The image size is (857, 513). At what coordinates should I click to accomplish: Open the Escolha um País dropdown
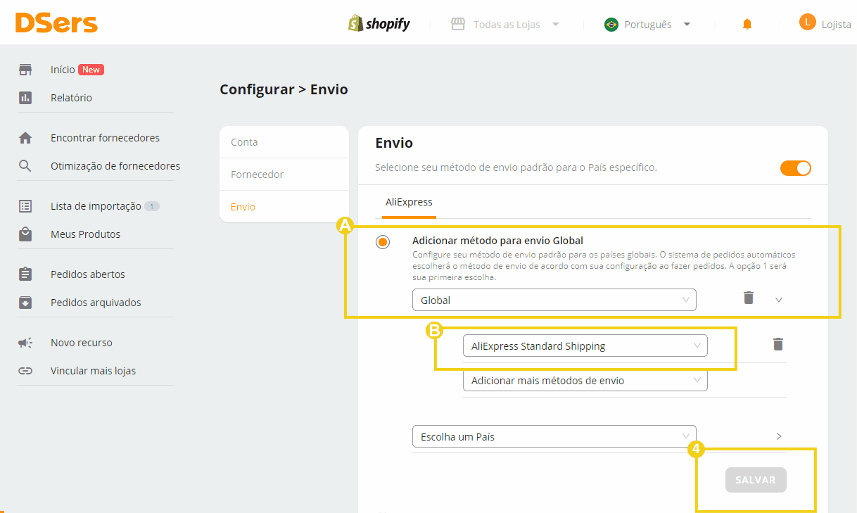(x=554, y=436)
